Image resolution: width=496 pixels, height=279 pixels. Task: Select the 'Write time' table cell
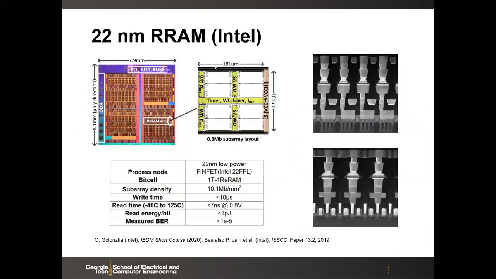[x=148, y=197]
